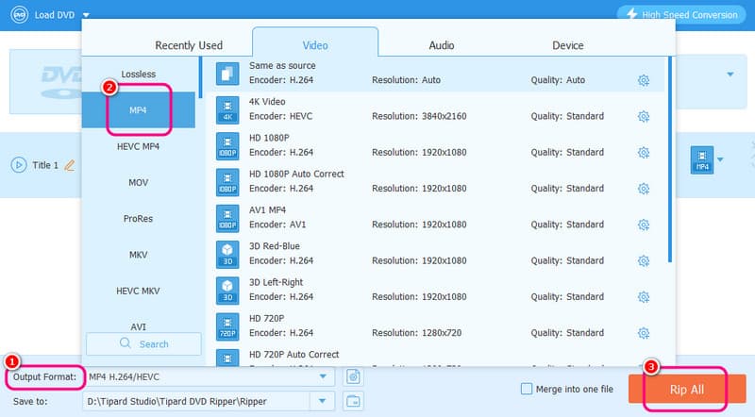755x417 pixels.
Task: Play Title 1 preview
Action: [x=19, y=165]
